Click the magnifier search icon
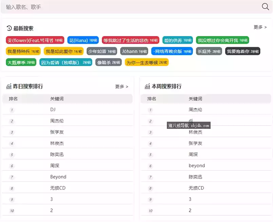Viewport: 273px width, 222px height. 265,7
